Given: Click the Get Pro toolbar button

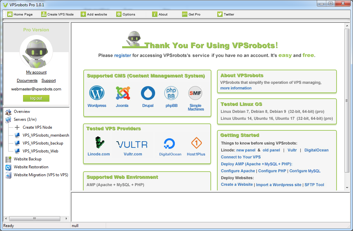Looking at the screenshot, I should coord(191,14).
